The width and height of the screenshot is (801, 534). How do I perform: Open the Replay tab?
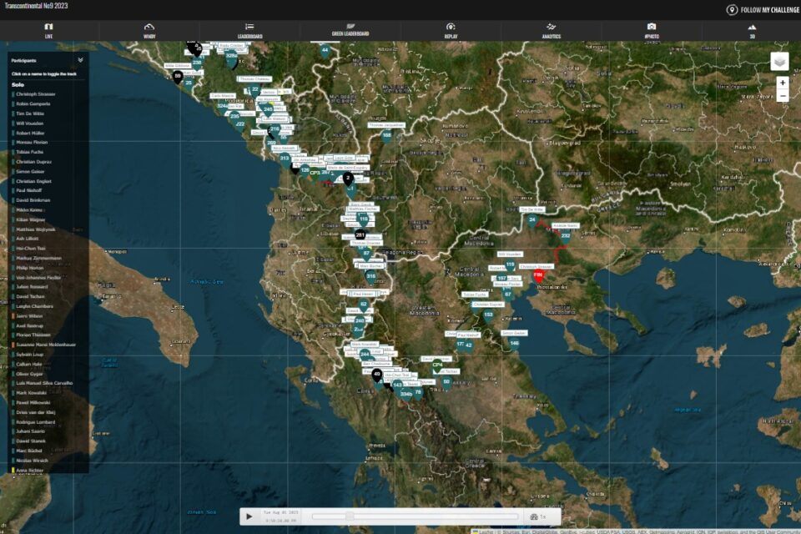(451, 31)
